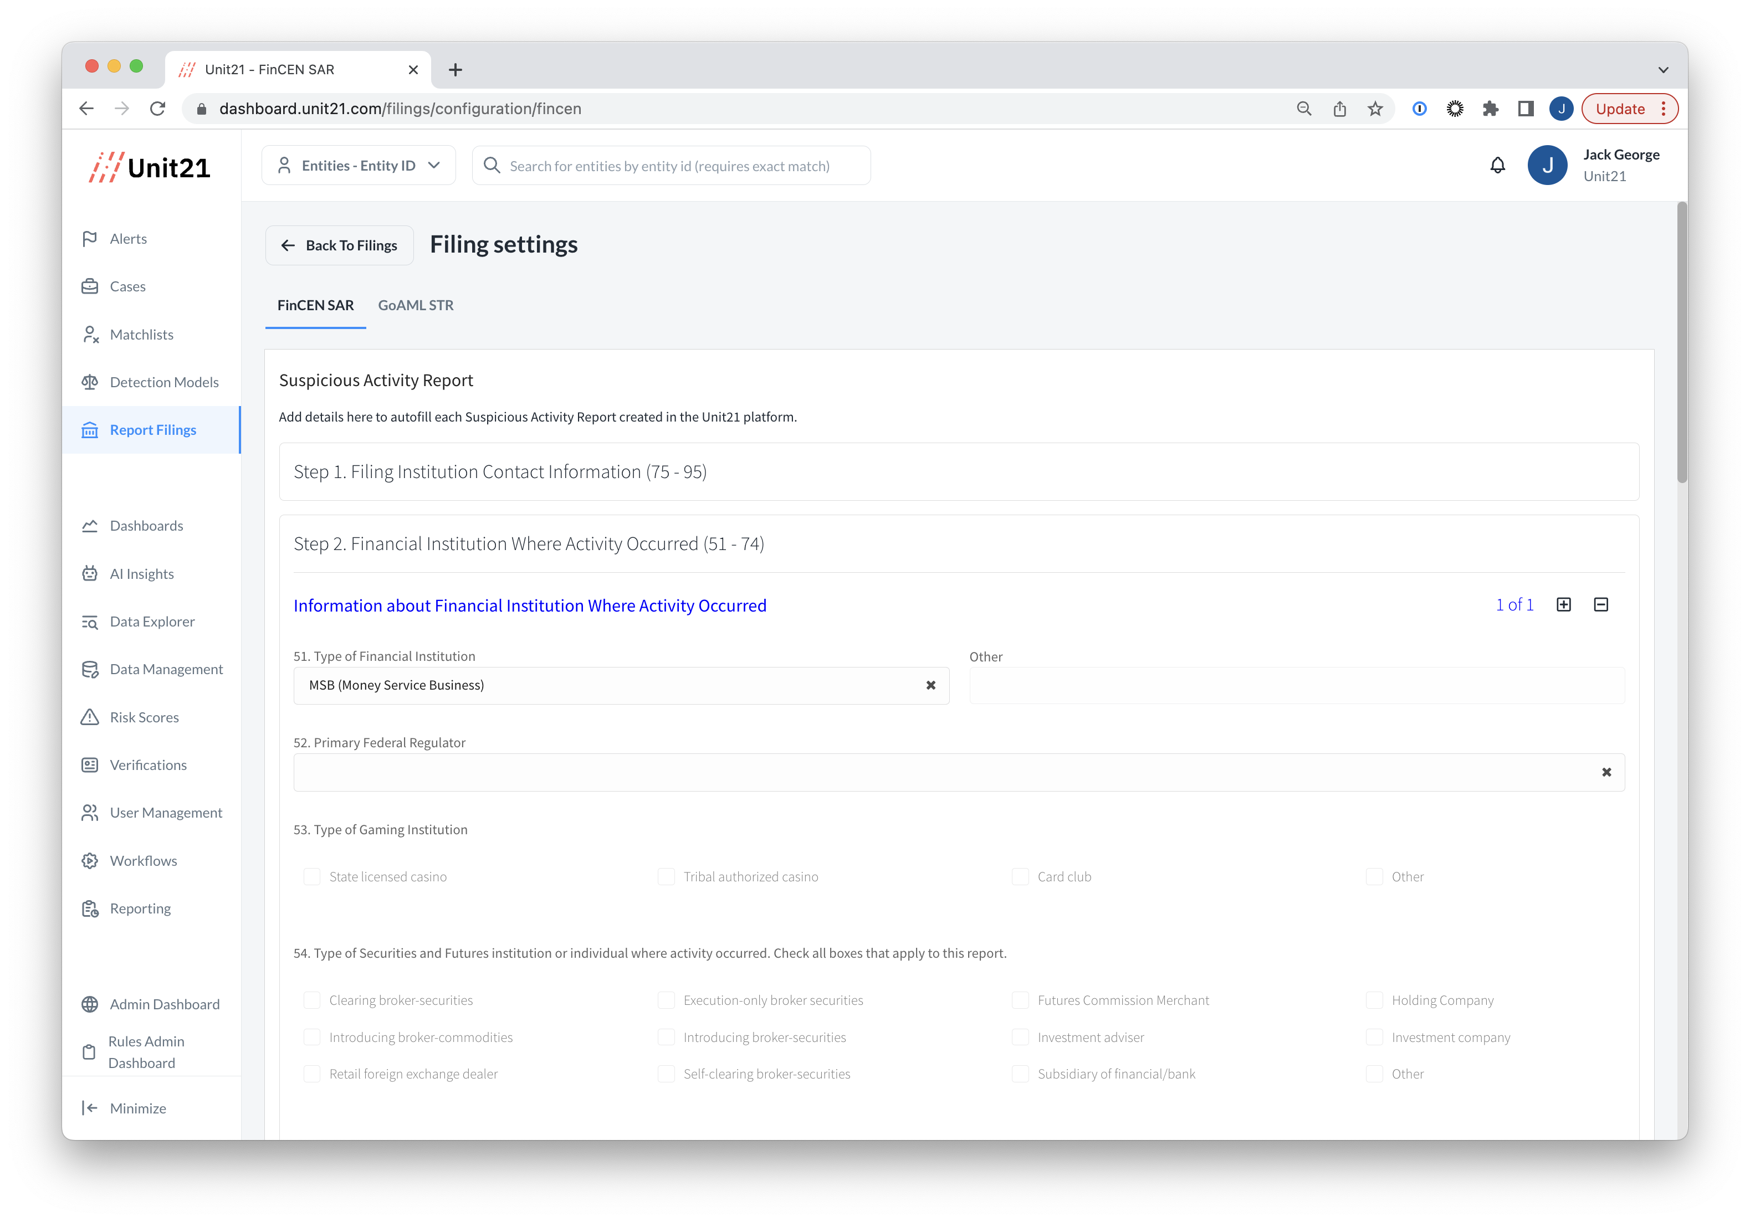Minimize the sidebar navigation
The image size is (1750, 1222).
[137, 1108]
